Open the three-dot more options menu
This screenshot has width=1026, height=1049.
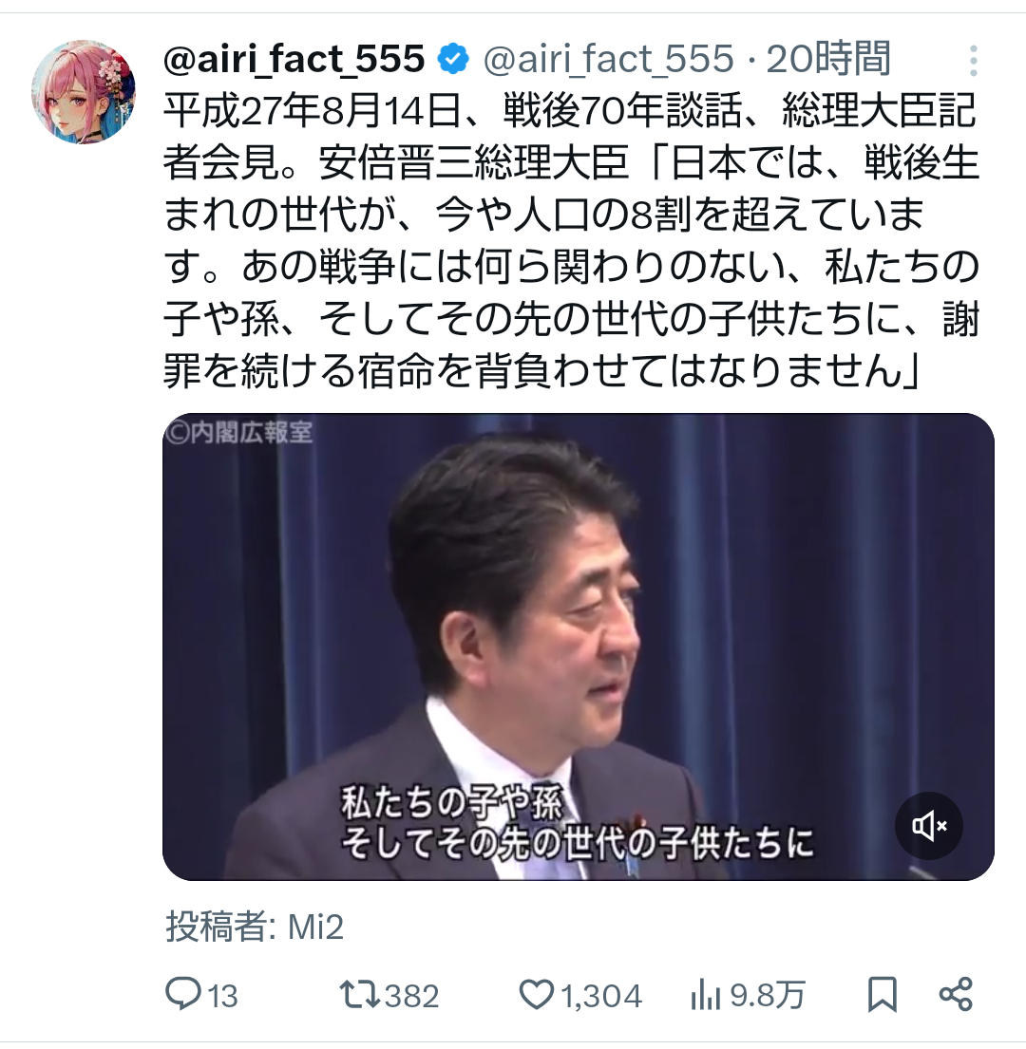point(973,61)
